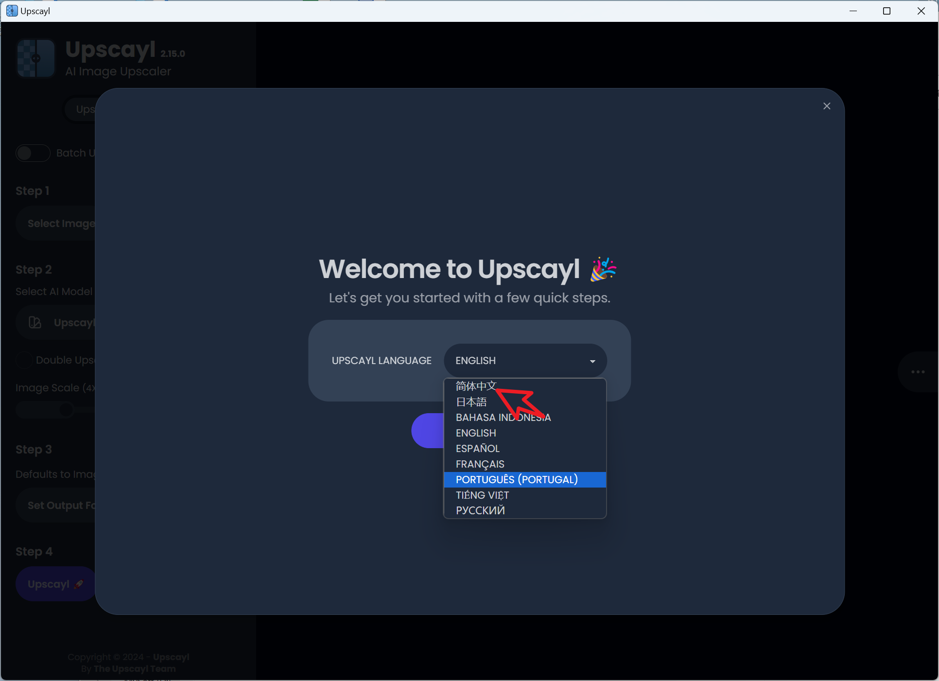Choose Bahasa Indonesia language option

click(x=525, y=418)
